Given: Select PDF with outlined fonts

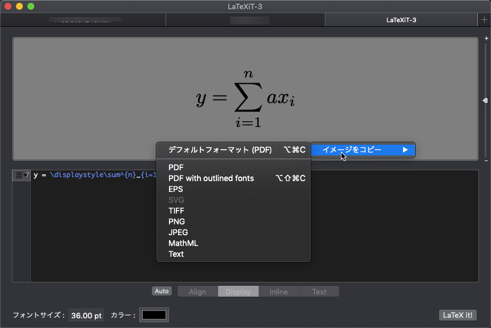Looking at the screenshot, I should [234, 178].
